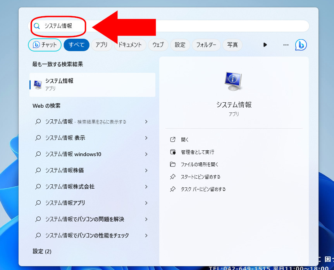Select the 設定 filter tab
Screen dimensions: 334x270
(x=180, y=45)
